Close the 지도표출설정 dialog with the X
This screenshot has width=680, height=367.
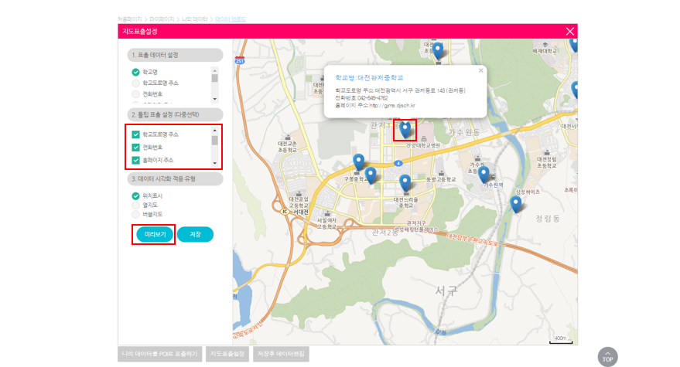[570, 31]
